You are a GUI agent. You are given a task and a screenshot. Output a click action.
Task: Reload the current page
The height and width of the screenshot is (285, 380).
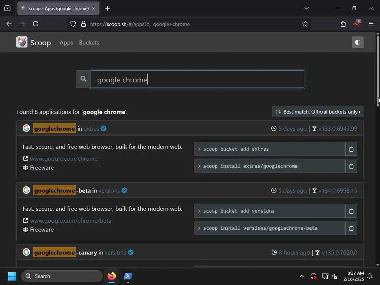[x=36, y=24]
